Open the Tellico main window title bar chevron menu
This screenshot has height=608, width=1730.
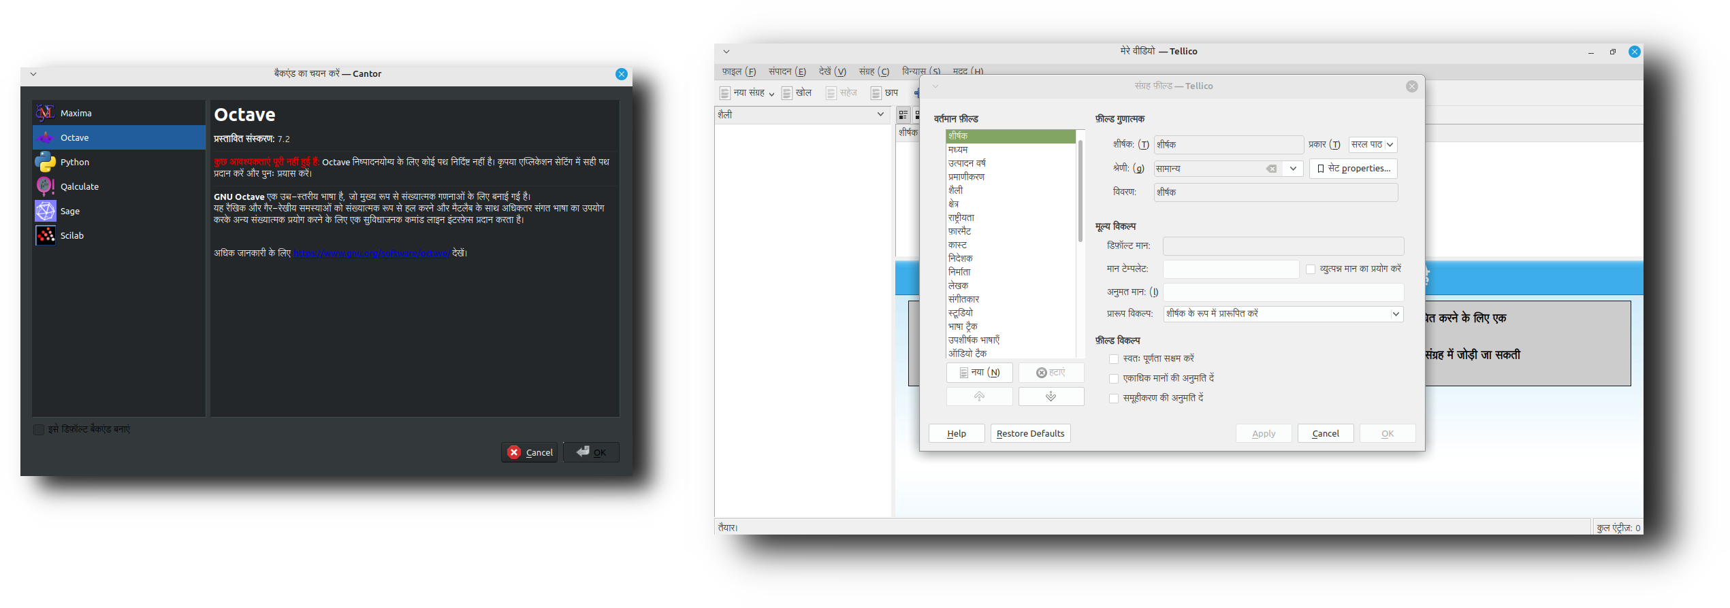(726, 52)
